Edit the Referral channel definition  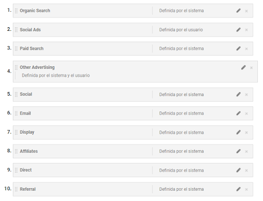pos(238,189)
